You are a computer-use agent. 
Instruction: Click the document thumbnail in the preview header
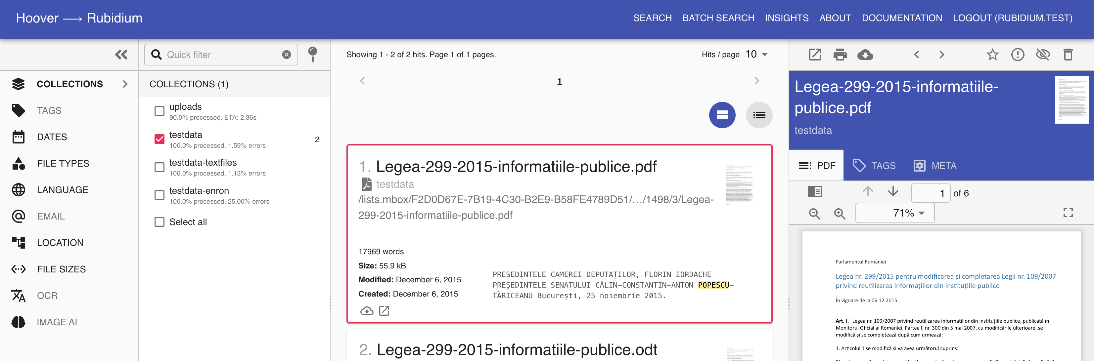coord(1071,100)
